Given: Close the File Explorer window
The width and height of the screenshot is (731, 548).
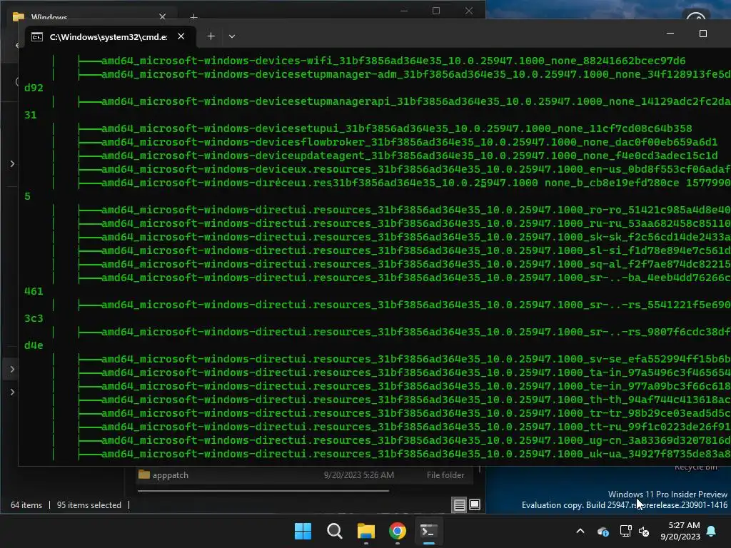Looking at the screenshot, I should point(469,11).
